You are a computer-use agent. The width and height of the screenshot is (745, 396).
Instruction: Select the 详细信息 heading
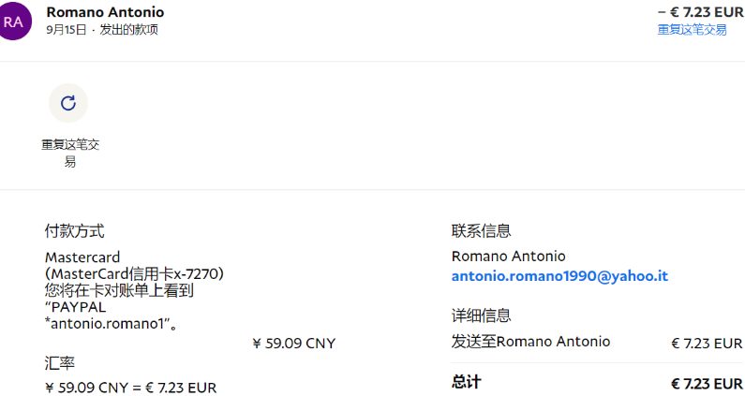click(481, 315)
